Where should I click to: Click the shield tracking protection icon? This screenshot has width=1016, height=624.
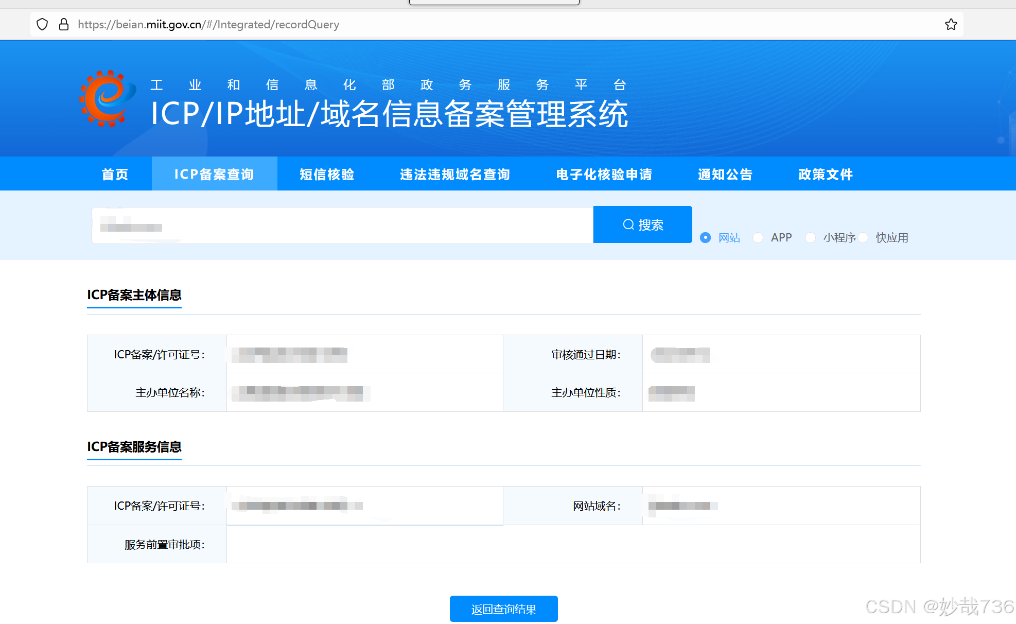[x=43, y=24]
